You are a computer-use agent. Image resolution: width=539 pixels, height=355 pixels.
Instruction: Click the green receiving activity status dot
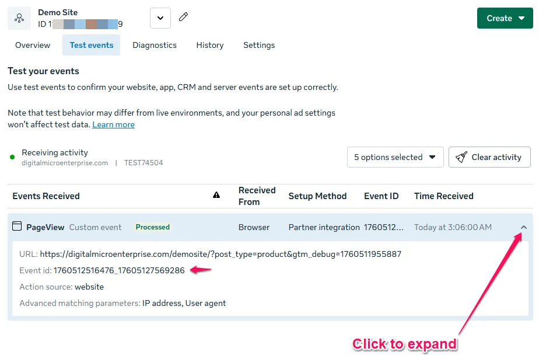pyautogui.click(x=12, y=157)
